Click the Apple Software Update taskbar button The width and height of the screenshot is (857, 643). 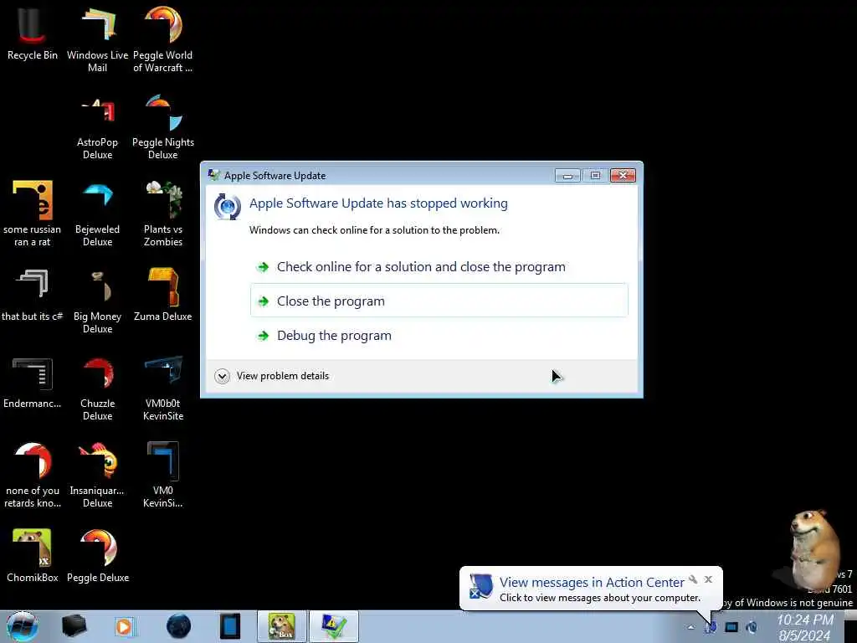pos(334,626)
